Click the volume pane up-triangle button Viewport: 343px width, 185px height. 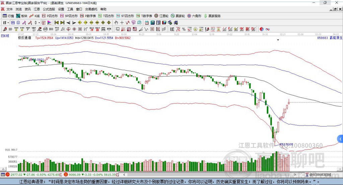(x=3, y=169)
